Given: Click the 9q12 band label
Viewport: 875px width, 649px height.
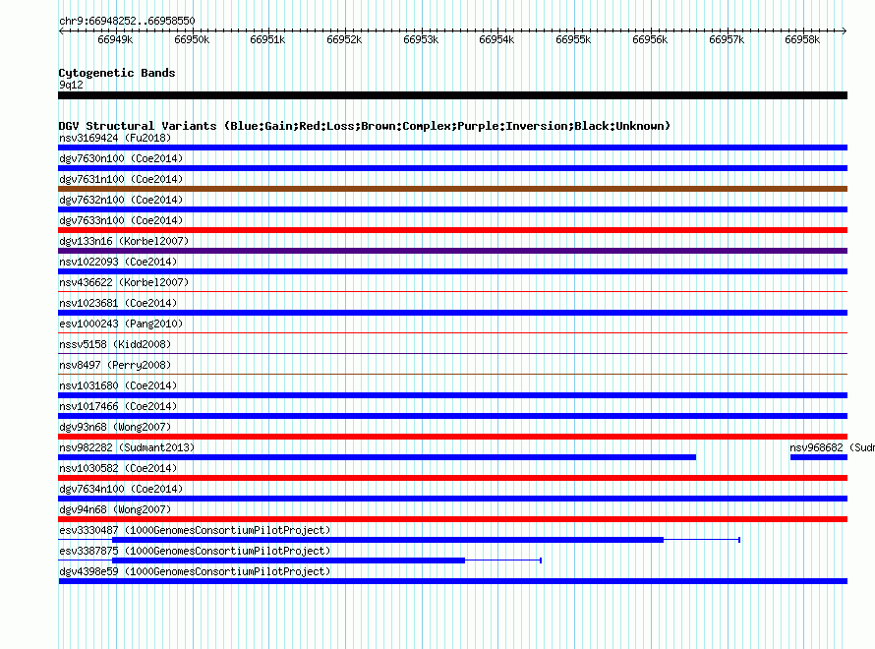Looking at the screenshot, I should (71, 85).
